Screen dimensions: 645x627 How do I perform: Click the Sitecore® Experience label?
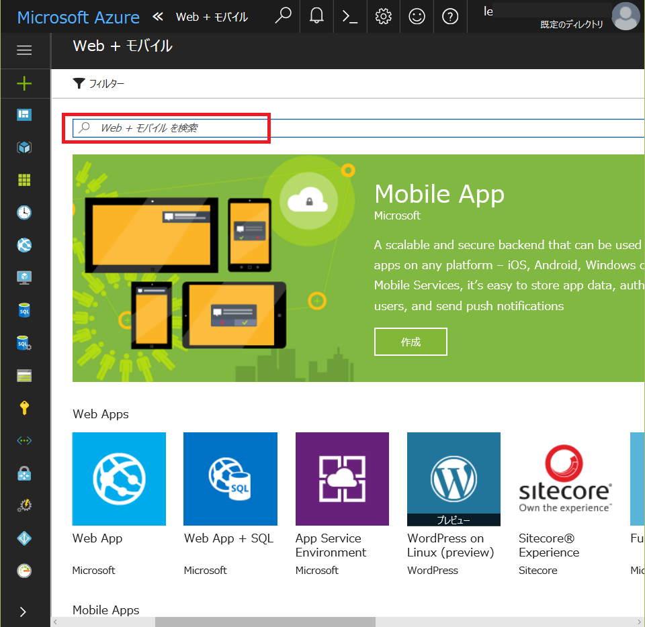(x=549, y=545)
